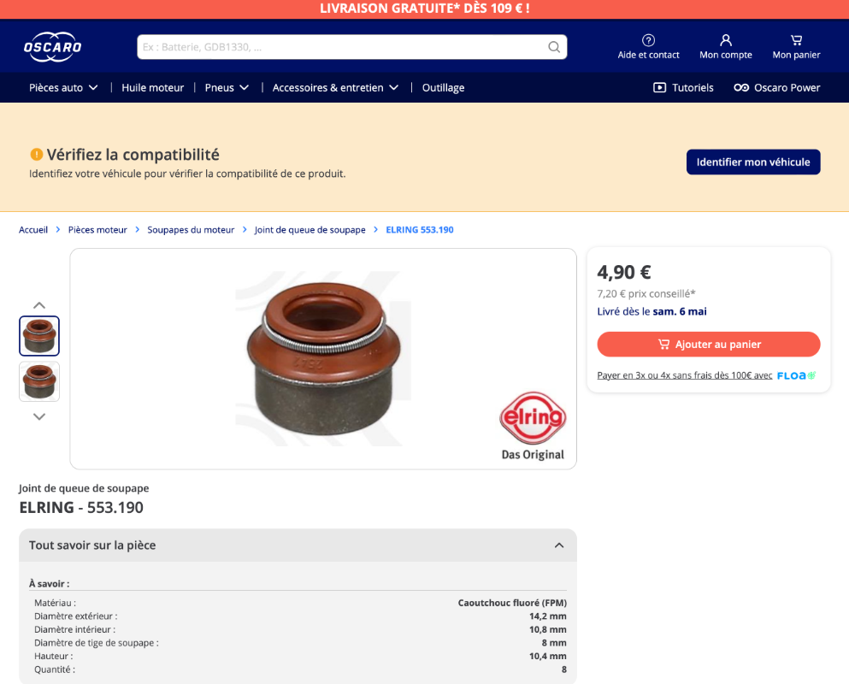
Task: Click the FLOA payment logo
Action: coord(796,375)
